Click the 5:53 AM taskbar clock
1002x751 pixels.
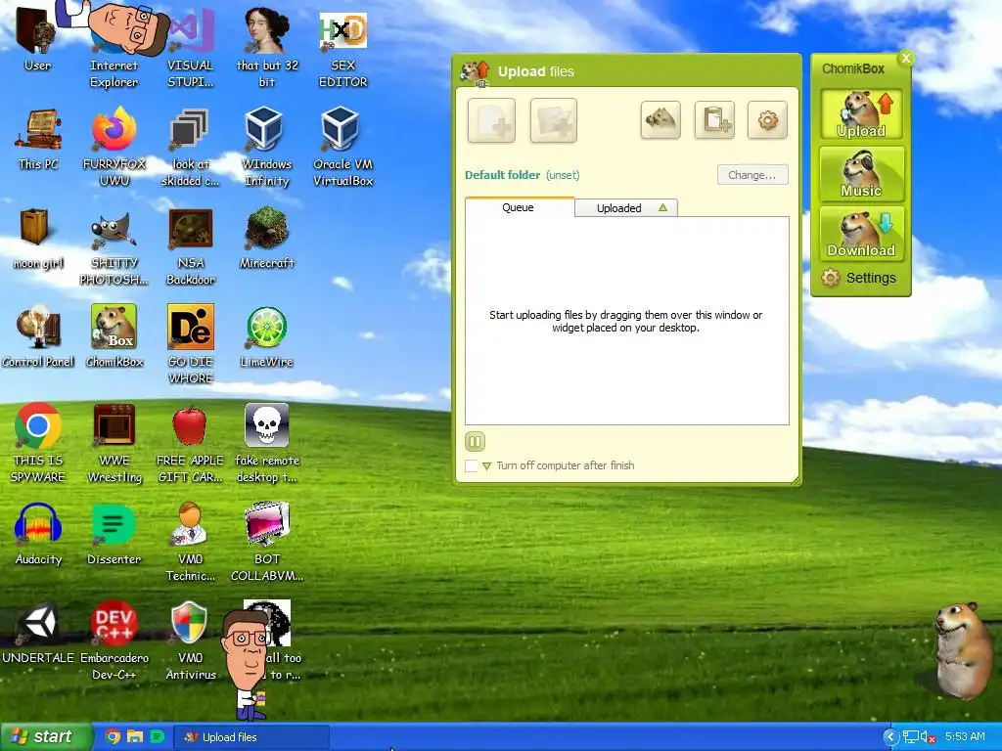click(966, 737)
